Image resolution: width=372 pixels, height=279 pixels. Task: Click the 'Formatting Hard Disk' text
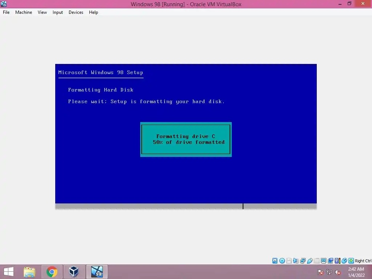[101, 90]
